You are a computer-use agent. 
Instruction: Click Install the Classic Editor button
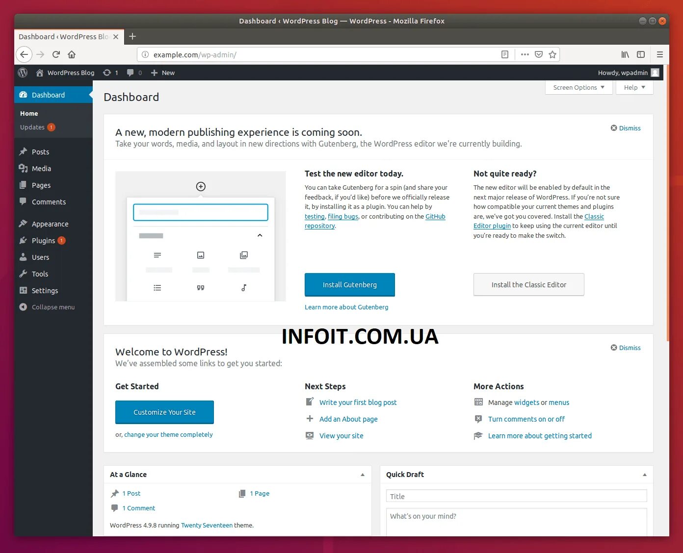click(529, 285)
